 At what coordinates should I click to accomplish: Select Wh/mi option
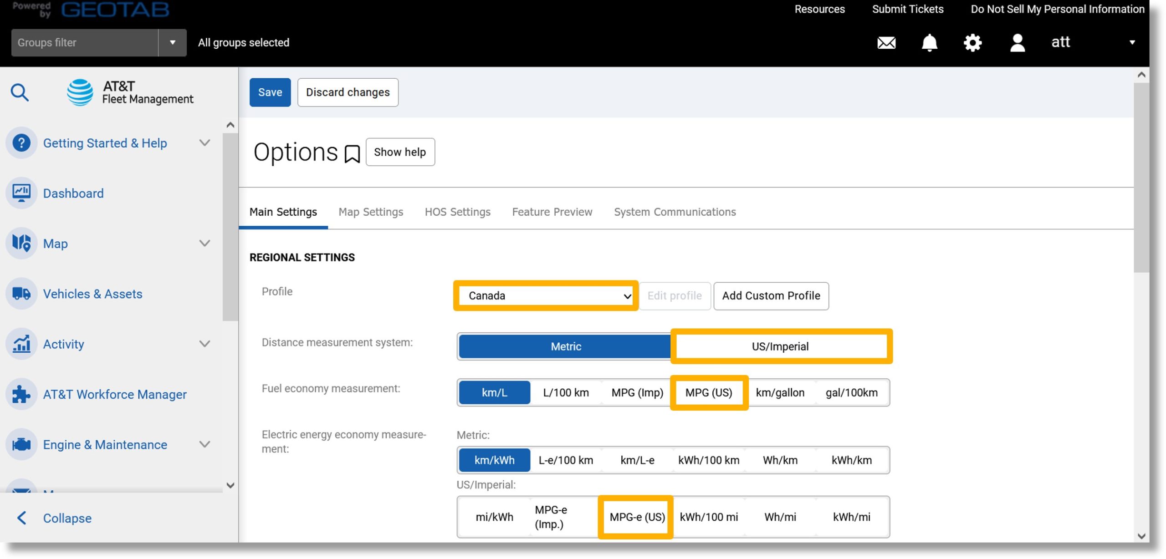coord(780,517)
